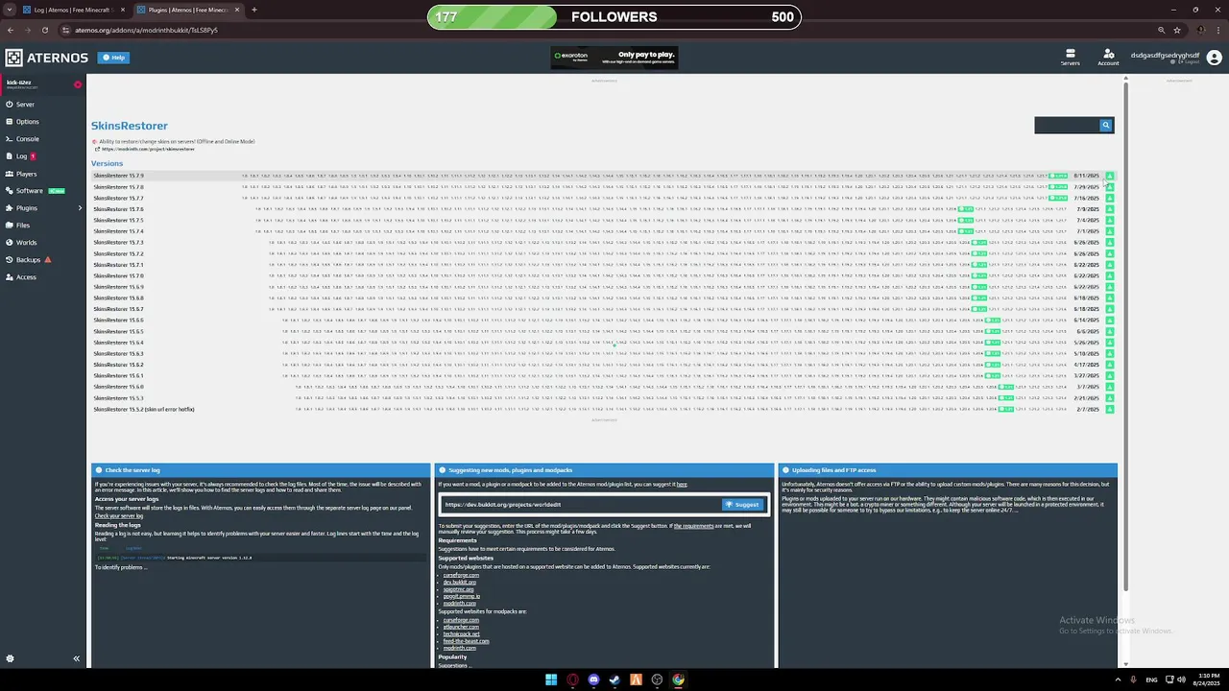Open the Account icon in header
The height and width of the screenshot is (691, 1229).
coord(1108,58)
